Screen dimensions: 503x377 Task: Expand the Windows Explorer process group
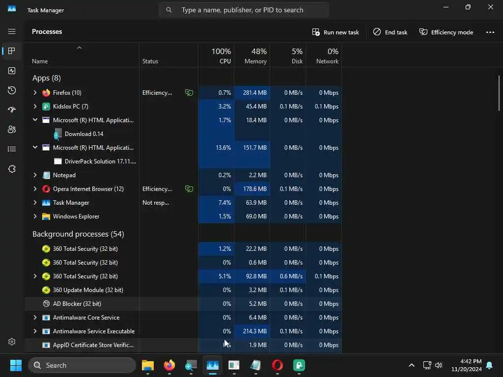pos(35,216)
